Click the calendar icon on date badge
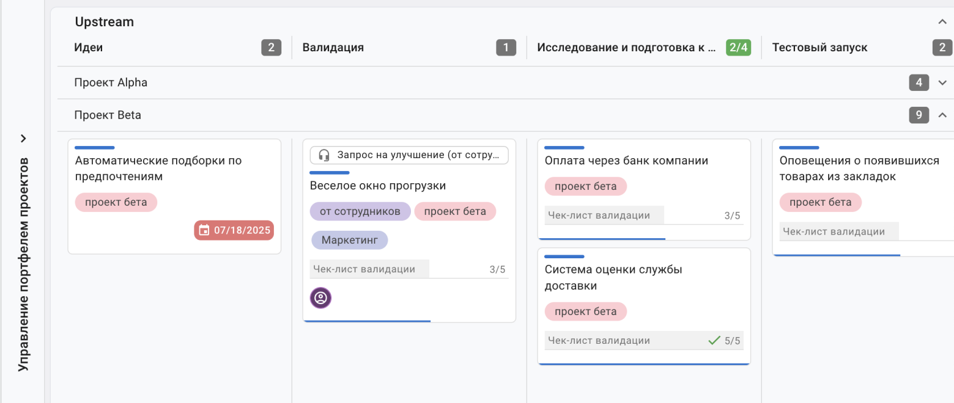Image resolution: width=954 pixels, height=403 pixels. click(x=204, y=230)
